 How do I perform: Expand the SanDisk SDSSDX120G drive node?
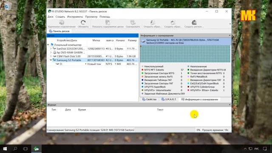click(x=51, y=49)
